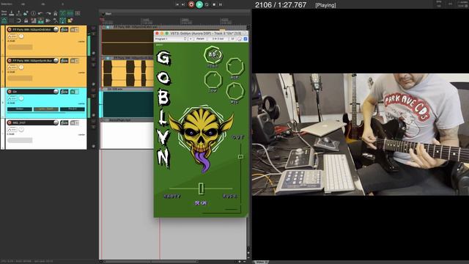Toggle the loop/repeat button in transport
Image resolution: width=469 pixels, height=264 pixels.
coord(207,4)
